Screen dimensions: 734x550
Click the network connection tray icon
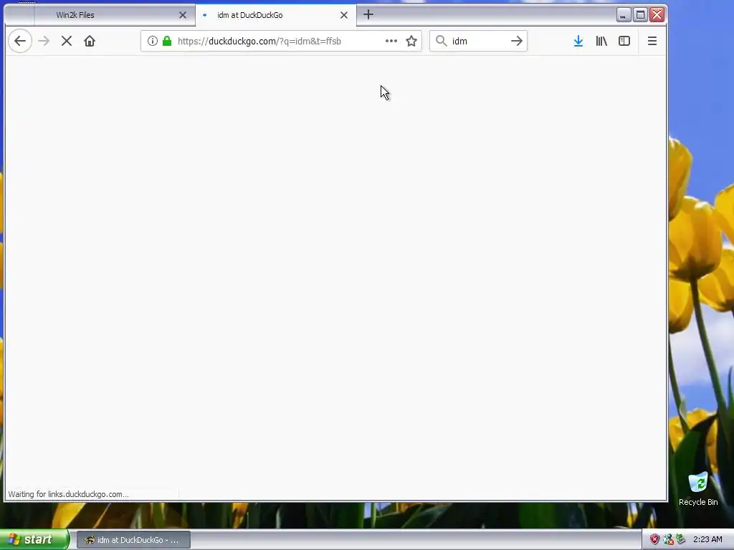(668, 540)
